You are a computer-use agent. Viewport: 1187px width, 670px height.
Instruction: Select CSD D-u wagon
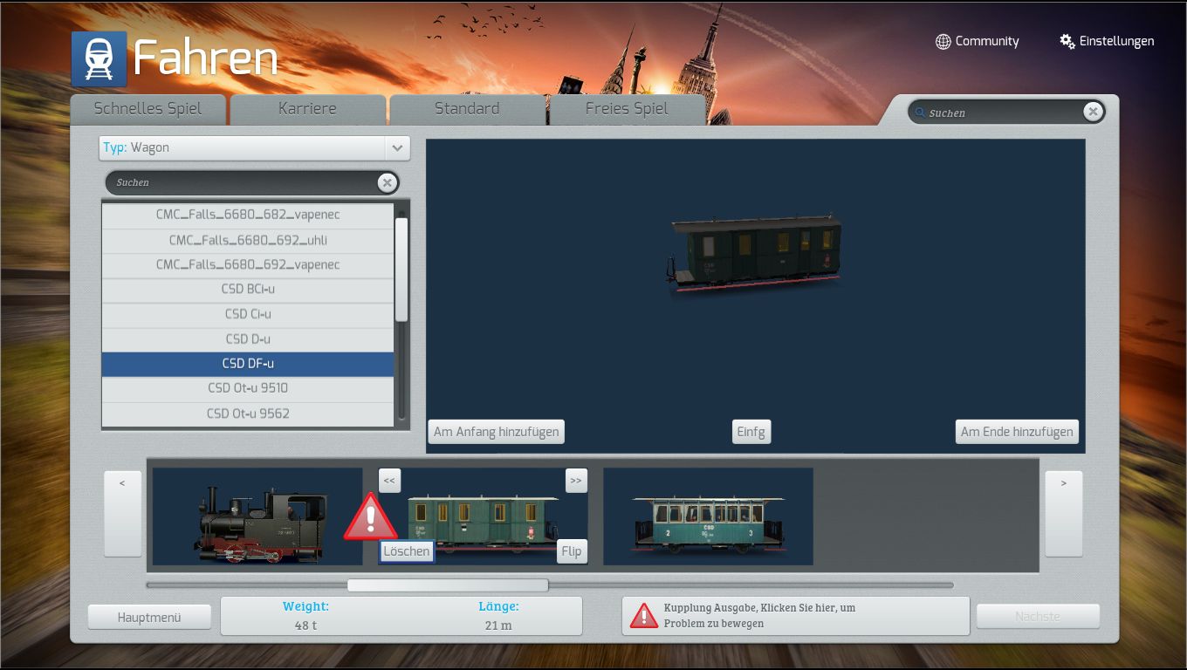click(x=248, y=339)
